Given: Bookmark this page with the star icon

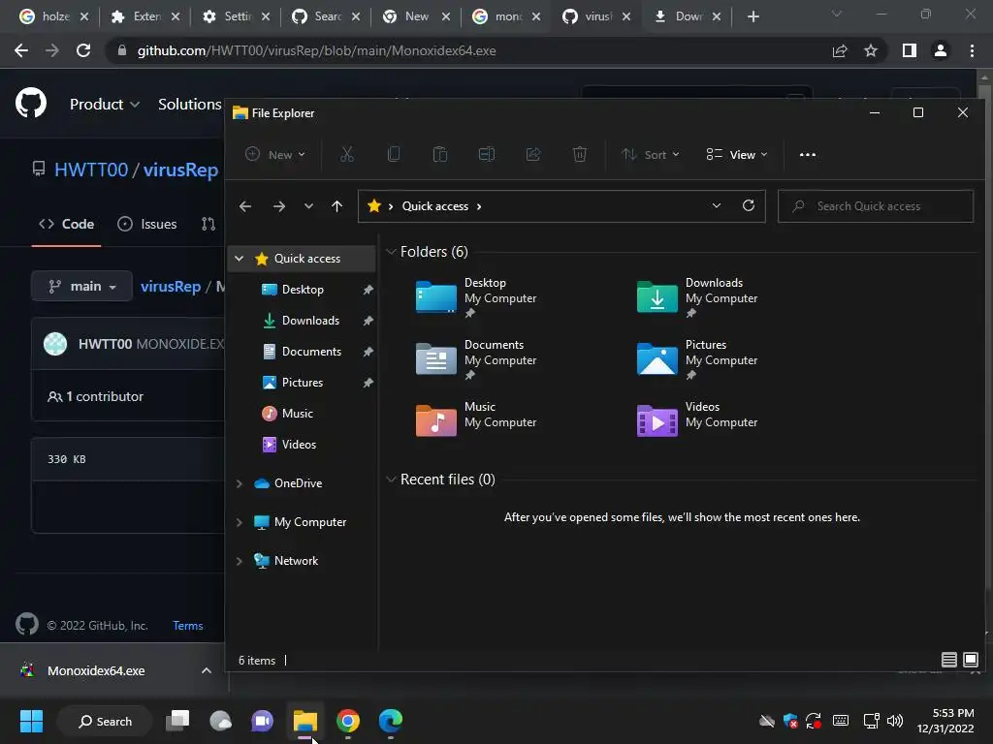Looking at the screenshot, I should pyautogui.click(x=871, y=50).
